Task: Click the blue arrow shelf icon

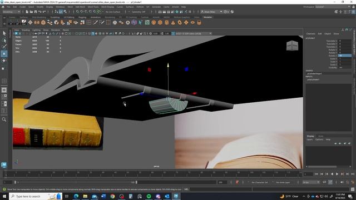Action: click(x=141, y=22)
